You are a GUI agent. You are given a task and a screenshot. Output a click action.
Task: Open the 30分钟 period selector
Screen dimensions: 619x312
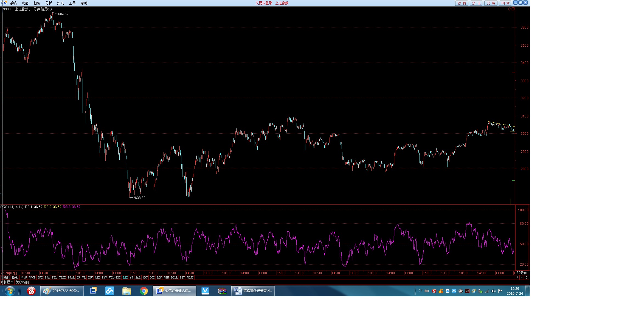pyautogui.click(x=522, y=273)
